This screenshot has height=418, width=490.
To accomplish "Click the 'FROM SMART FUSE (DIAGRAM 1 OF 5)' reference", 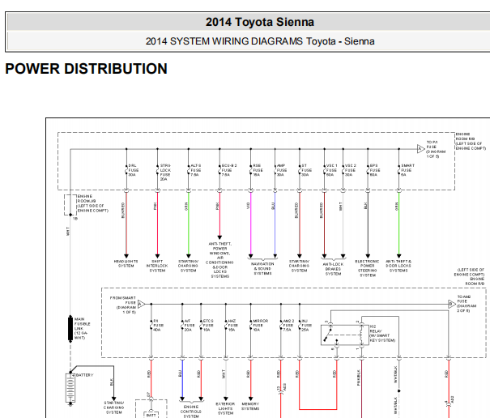I will [123, 305].
